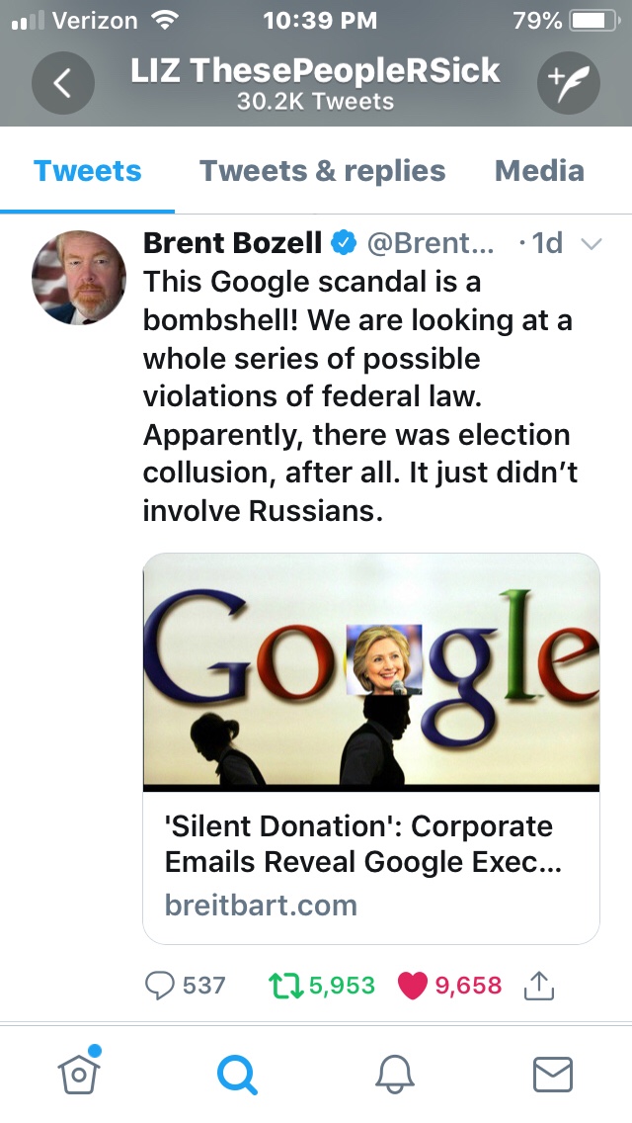View Brent Bozell's profile avatar

tap(79, 279)
